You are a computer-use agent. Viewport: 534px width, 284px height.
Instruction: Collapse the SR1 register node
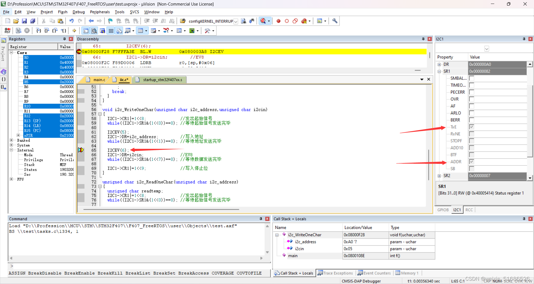(x=439, y=71)
